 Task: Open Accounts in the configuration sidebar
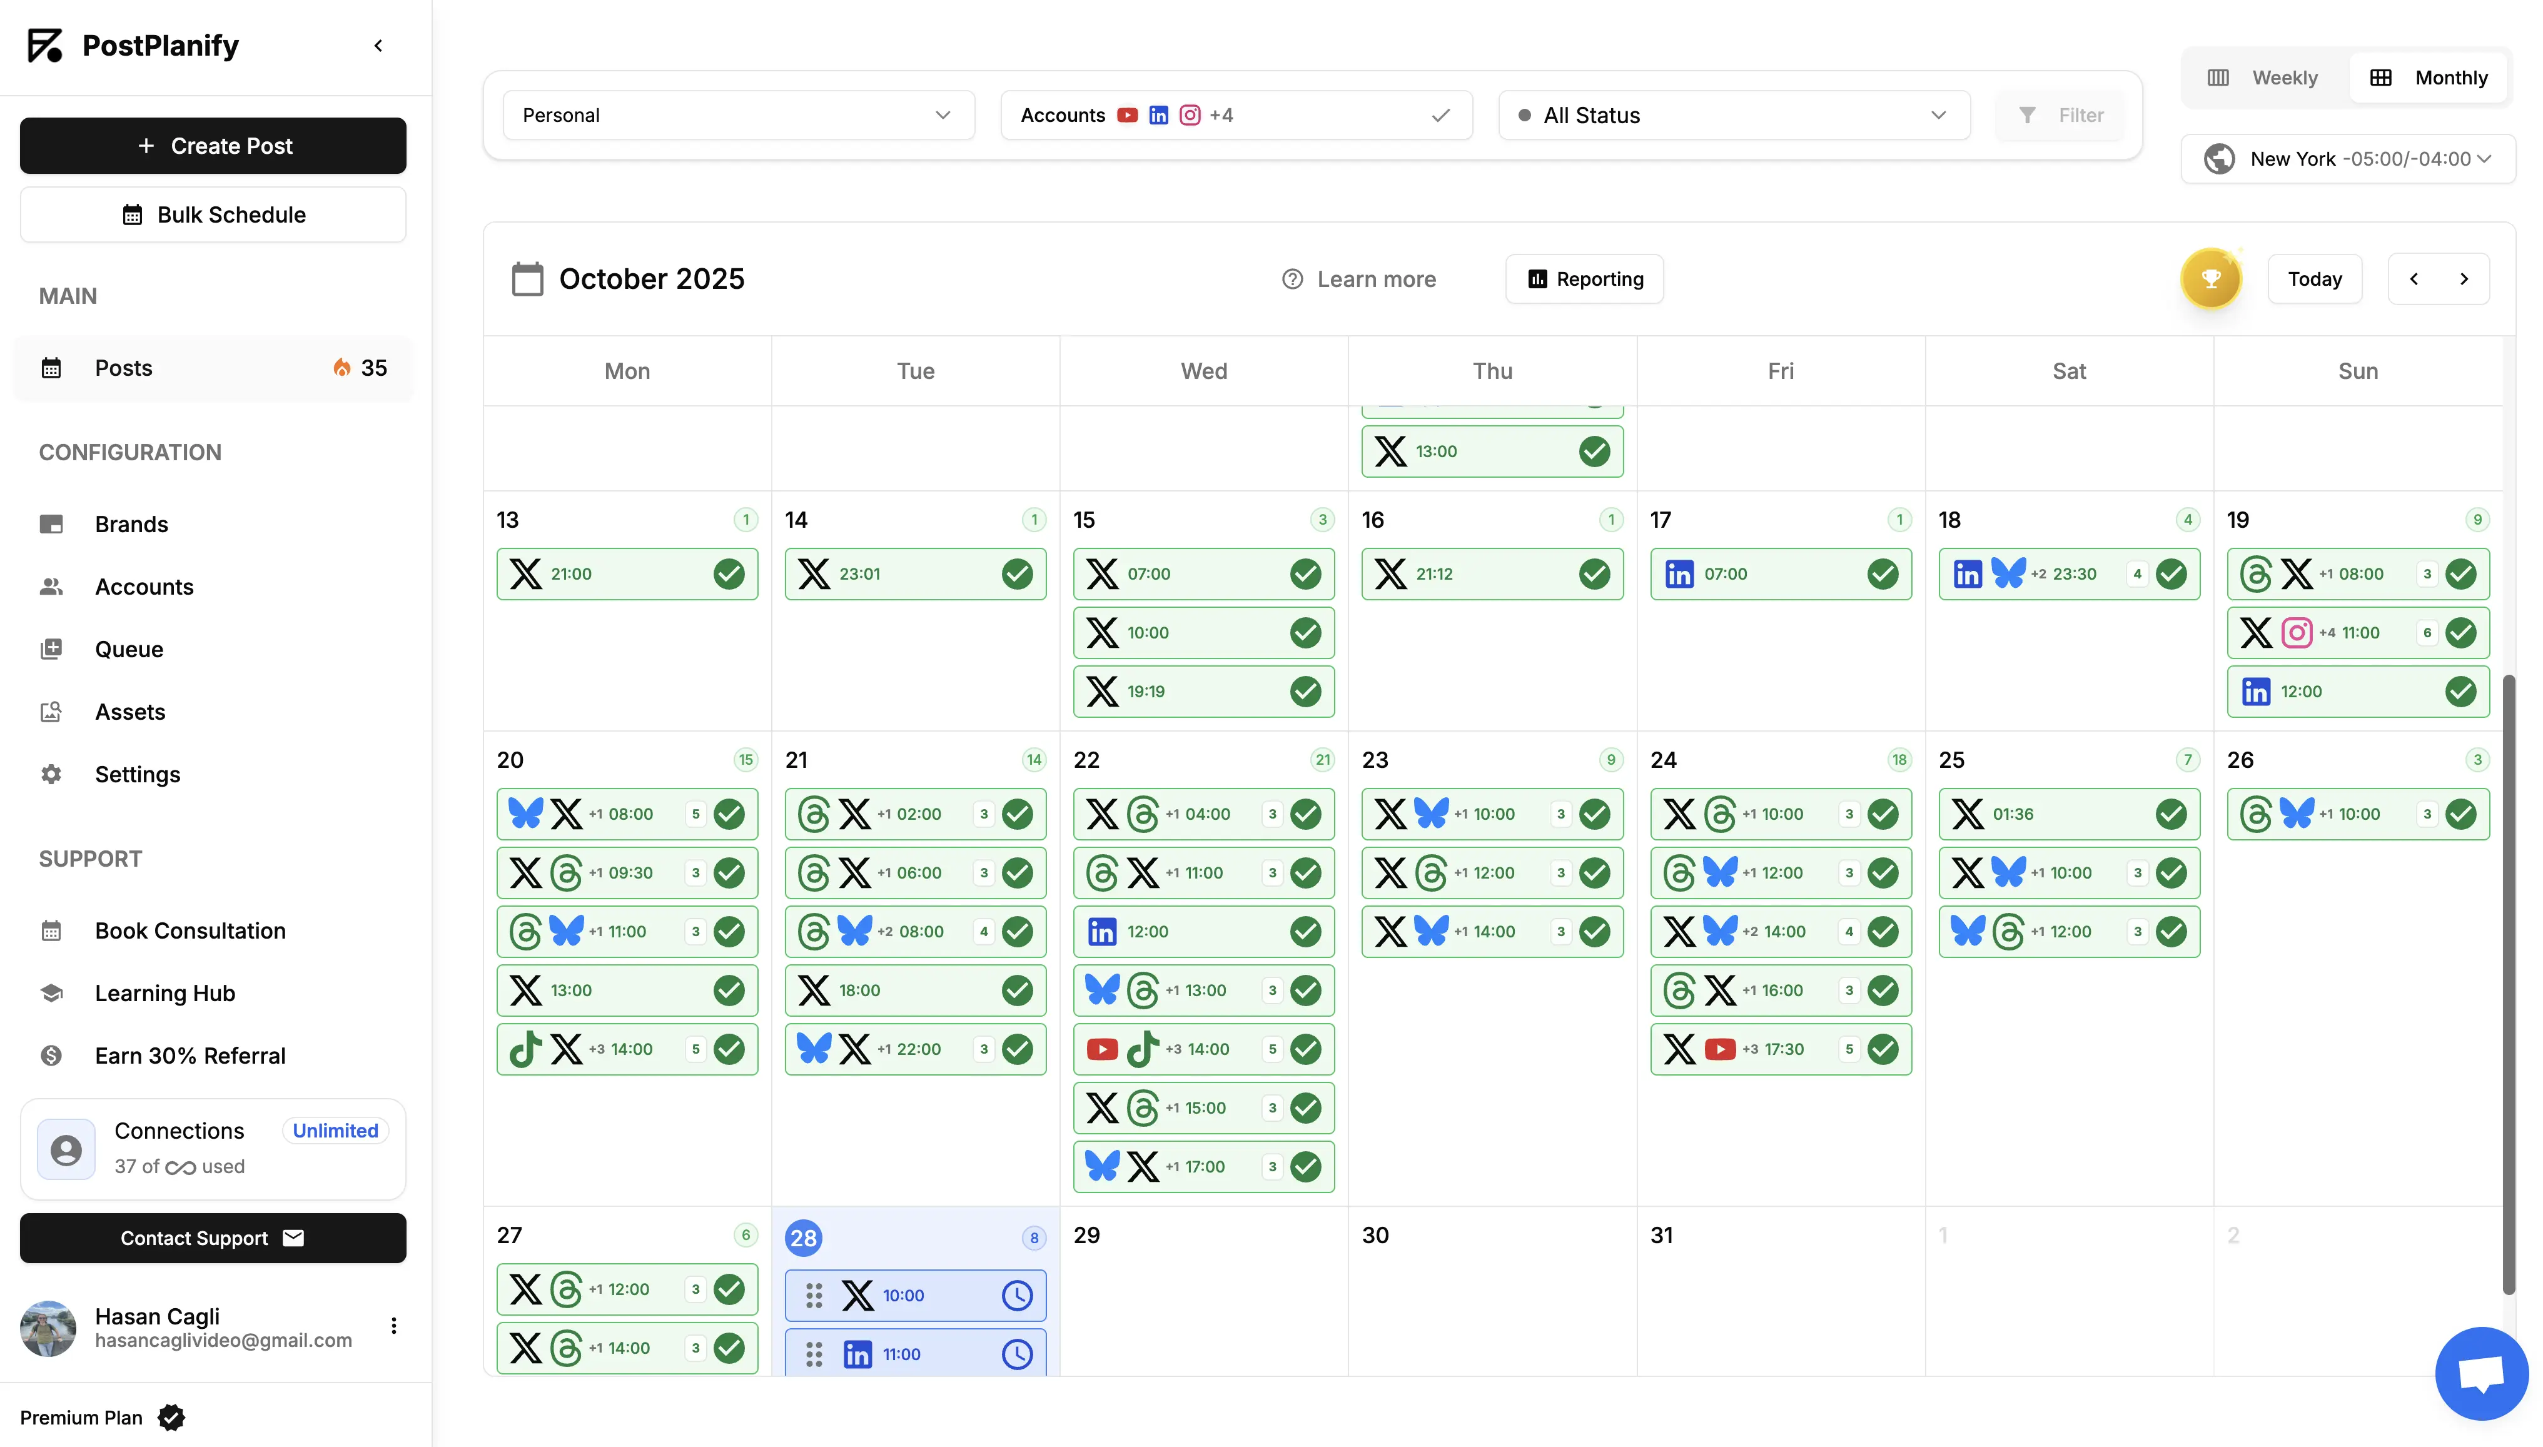point(144,587)
